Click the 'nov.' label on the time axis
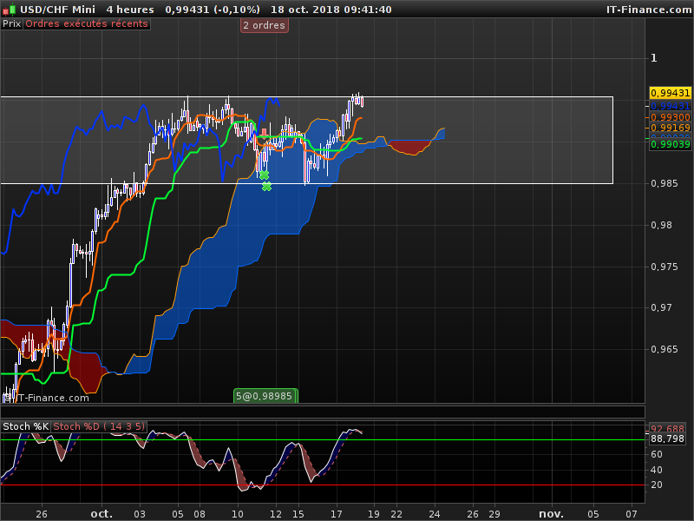Image resolution: width=694 pixels, height=521 pixels. pos(550,514)
